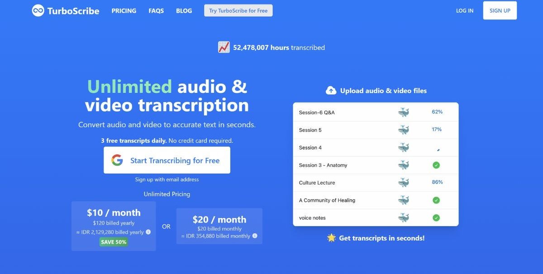543x274 pixels.
Task: Click Try TurboScribe for Free button
Action: coord(238,10)
